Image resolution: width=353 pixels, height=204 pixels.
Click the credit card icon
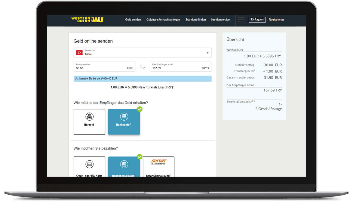(89, 164)
